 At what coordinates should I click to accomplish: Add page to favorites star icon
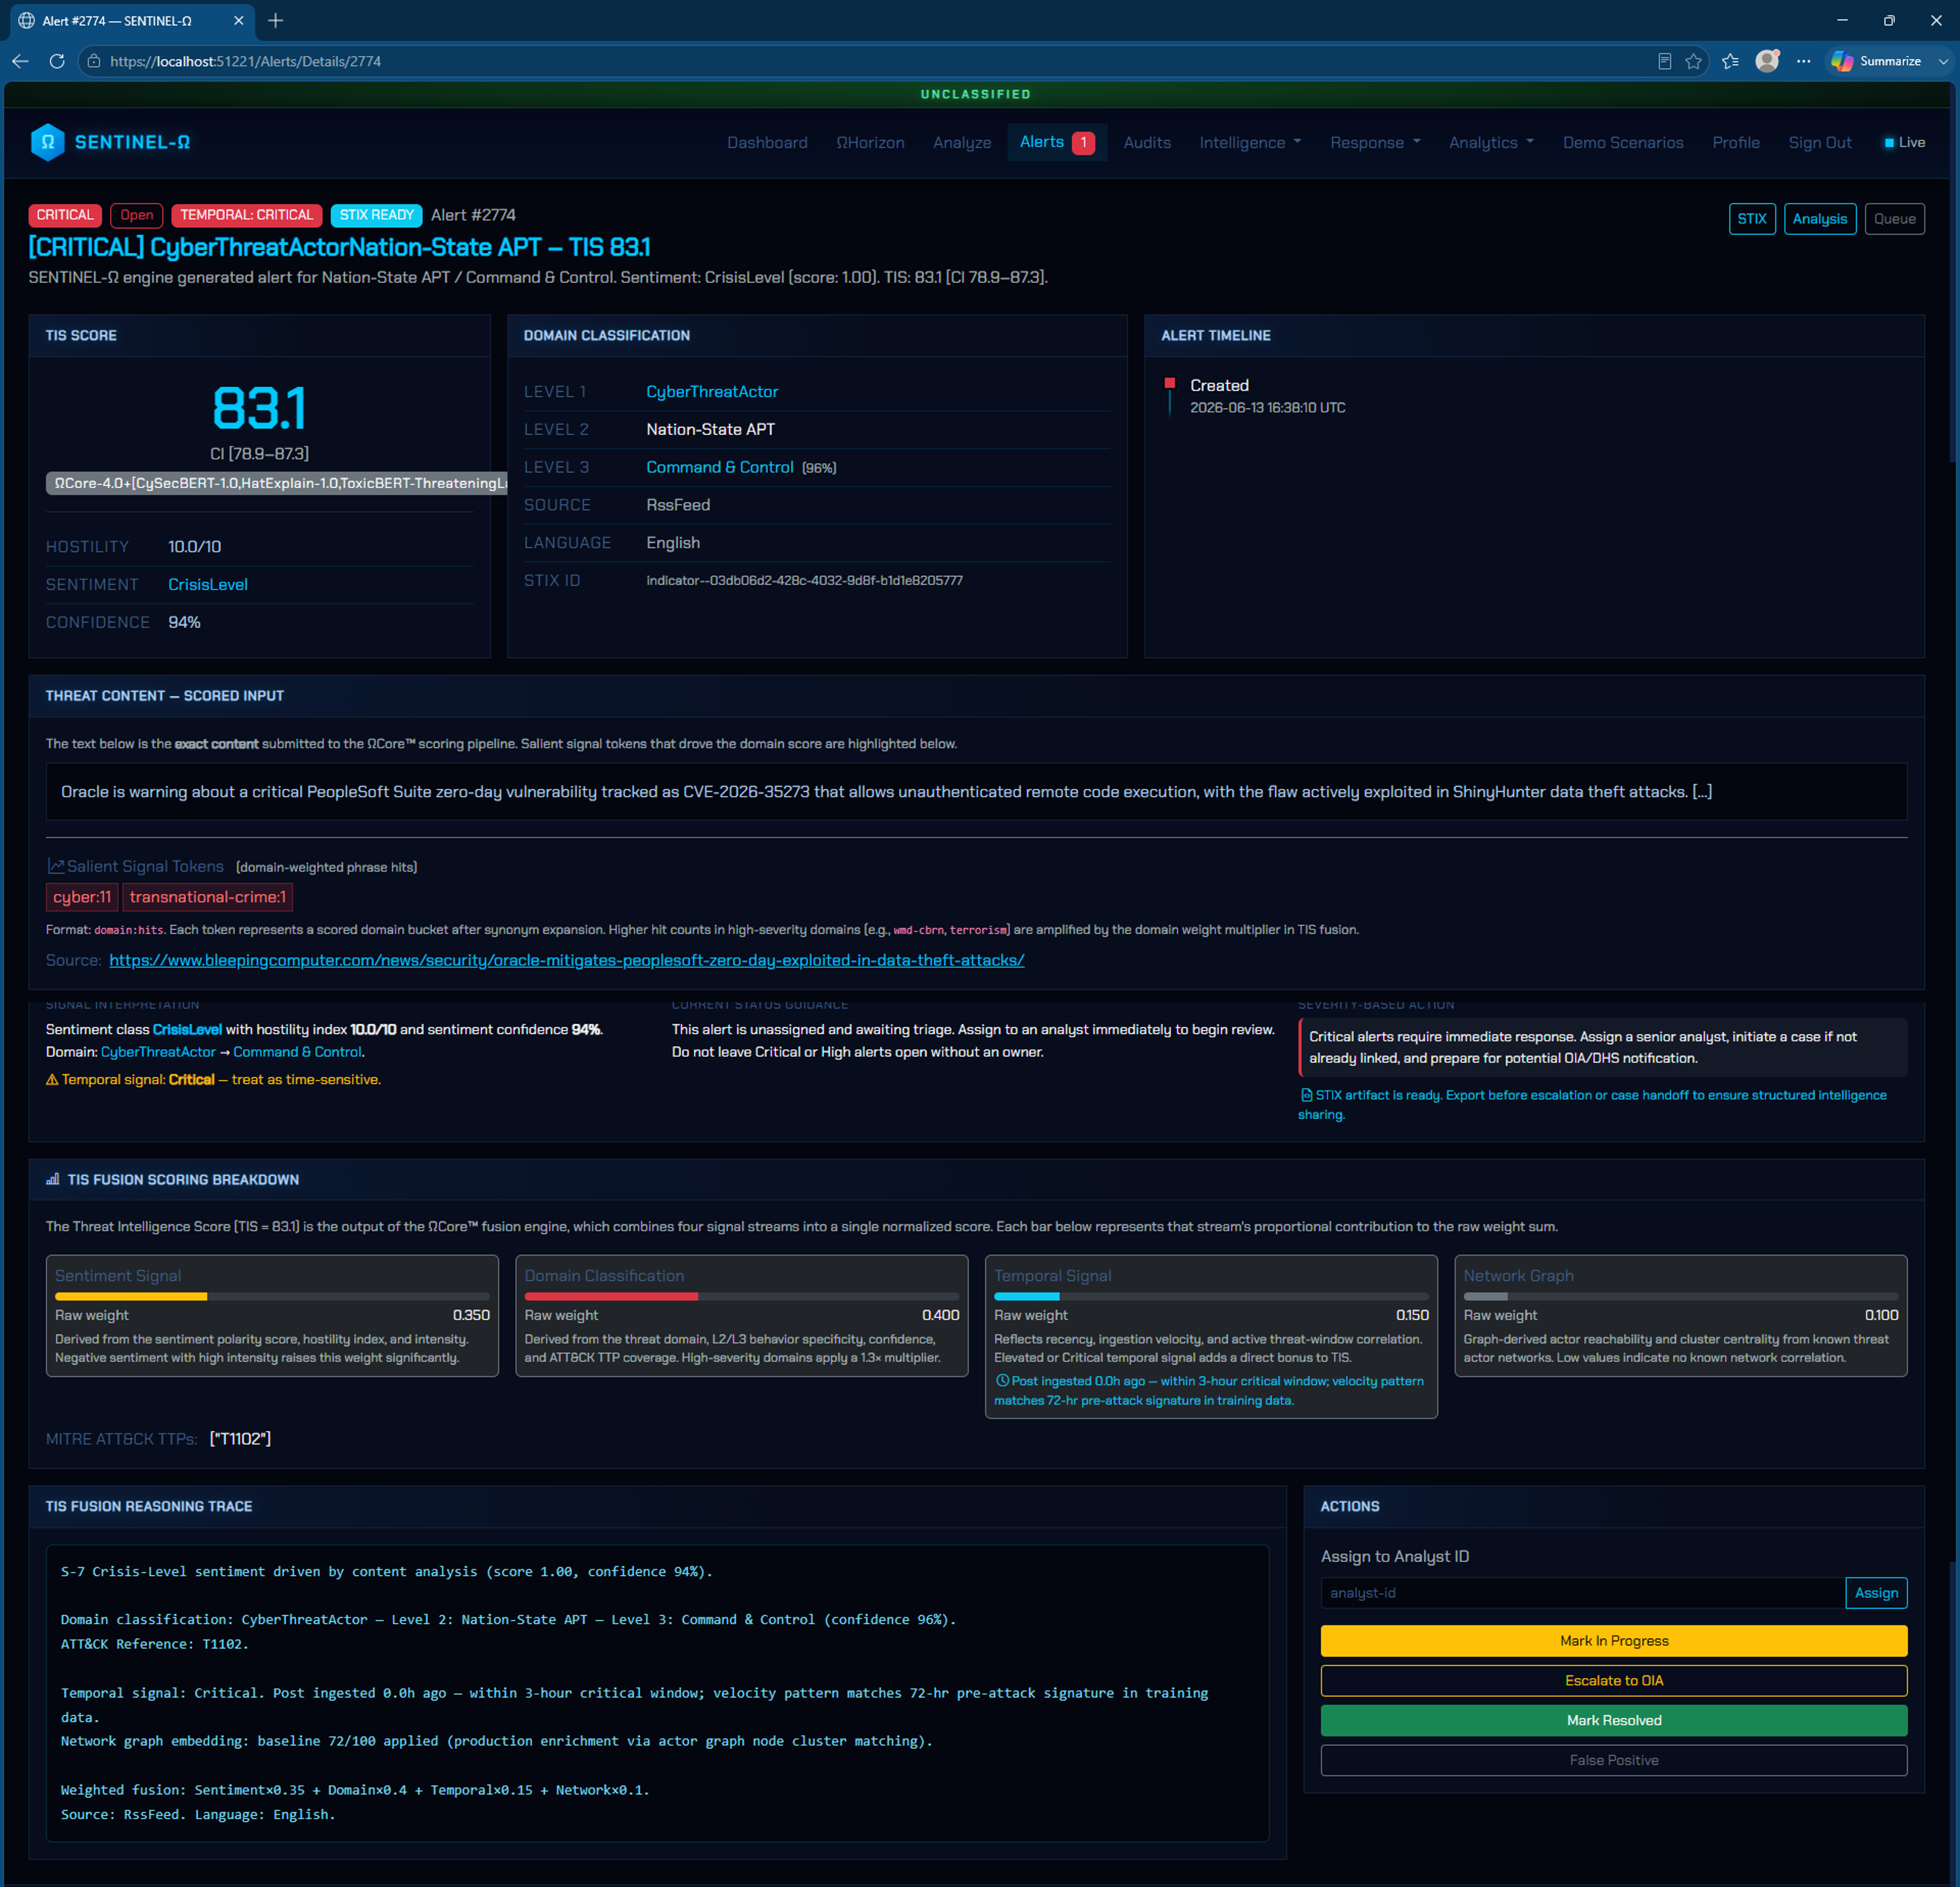click(1693, 61)
